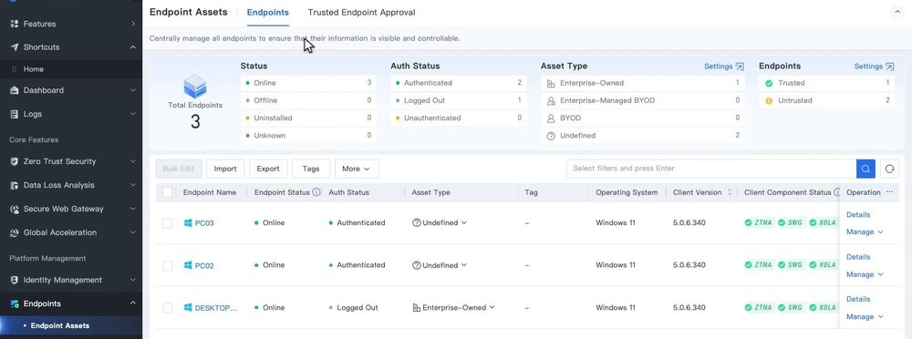Open the Manage dropdown for PC02
This screenshot has width=912, height=339.
coord(865,274)
